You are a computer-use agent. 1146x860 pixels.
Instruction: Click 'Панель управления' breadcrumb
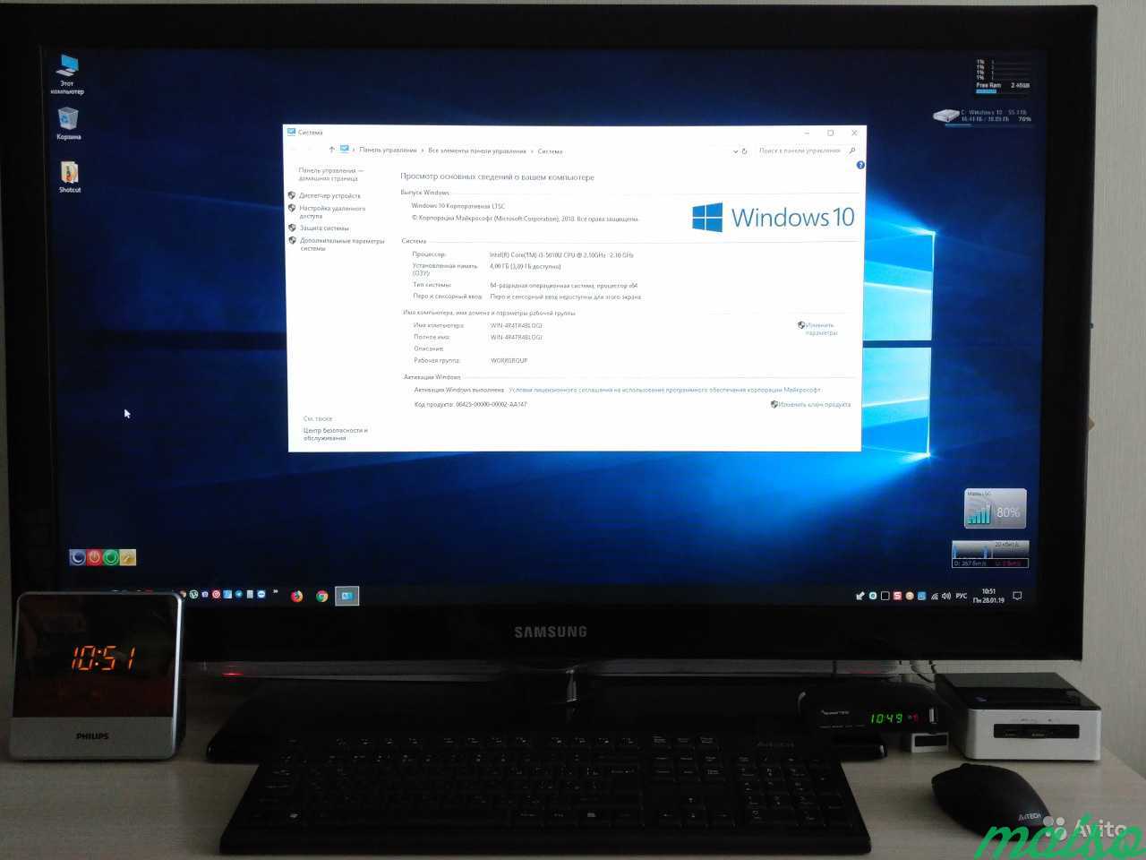coord(388,150)
